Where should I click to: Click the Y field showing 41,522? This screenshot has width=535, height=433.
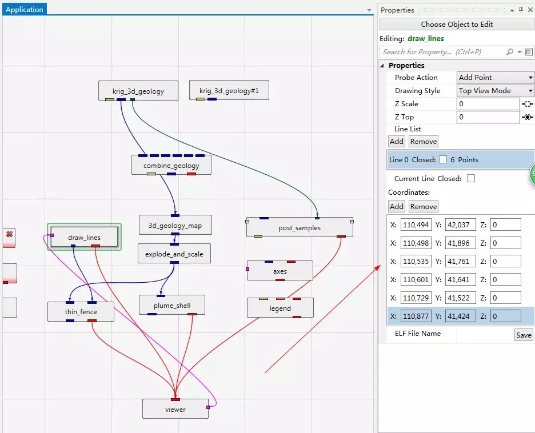tap(461, 298)
